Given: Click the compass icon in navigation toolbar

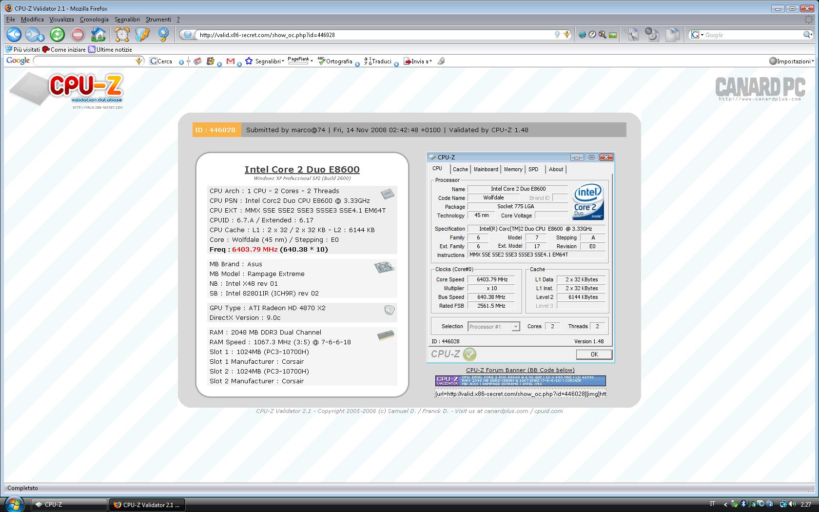Looking at the screenshot, I should tap(592, 35).
